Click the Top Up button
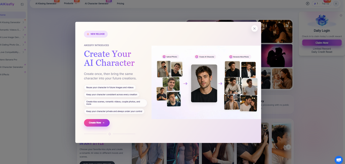The height and width of the screenshot is (164, 345). point(325,3)
